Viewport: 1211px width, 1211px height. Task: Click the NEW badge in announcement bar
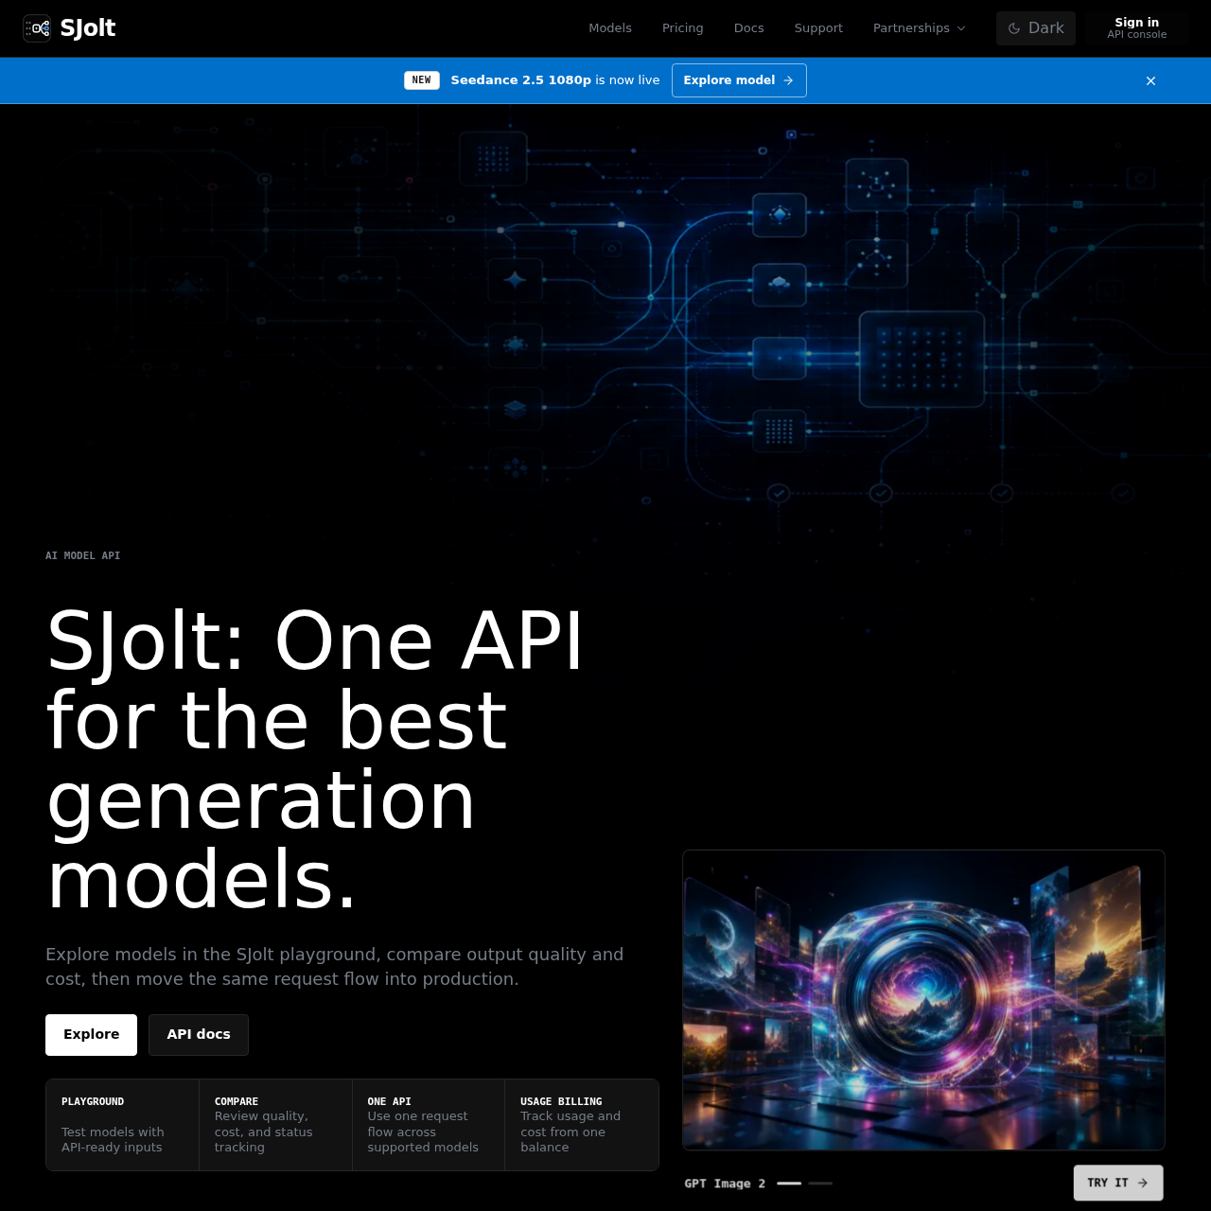coord(422,80)
